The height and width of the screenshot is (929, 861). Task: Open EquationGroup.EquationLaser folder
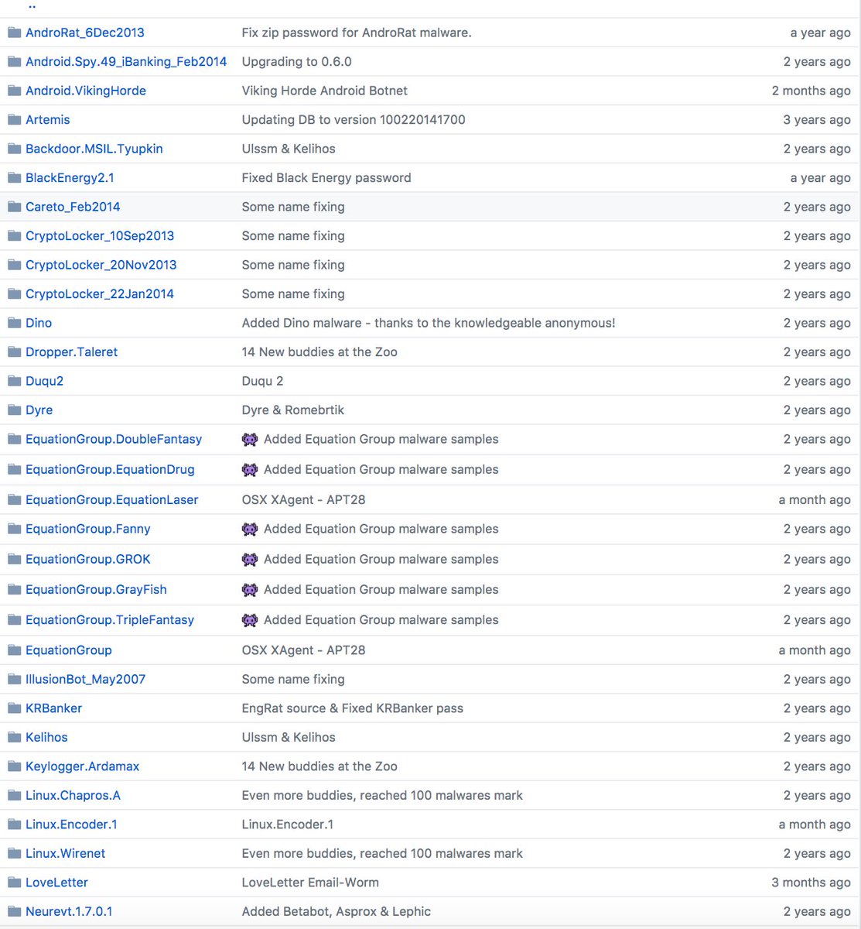[112, 499]
